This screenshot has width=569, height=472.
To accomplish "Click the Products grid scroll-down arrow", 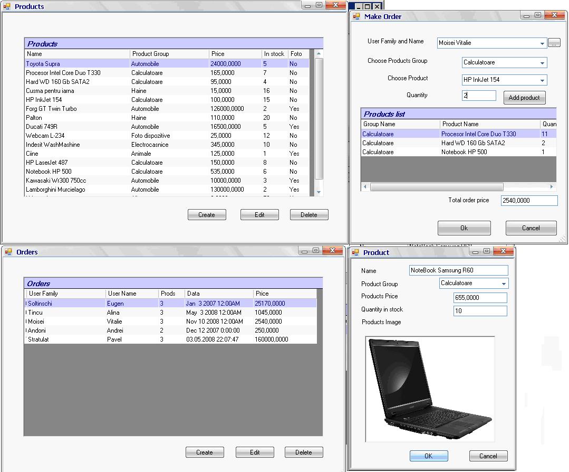I will click(317, 191).
